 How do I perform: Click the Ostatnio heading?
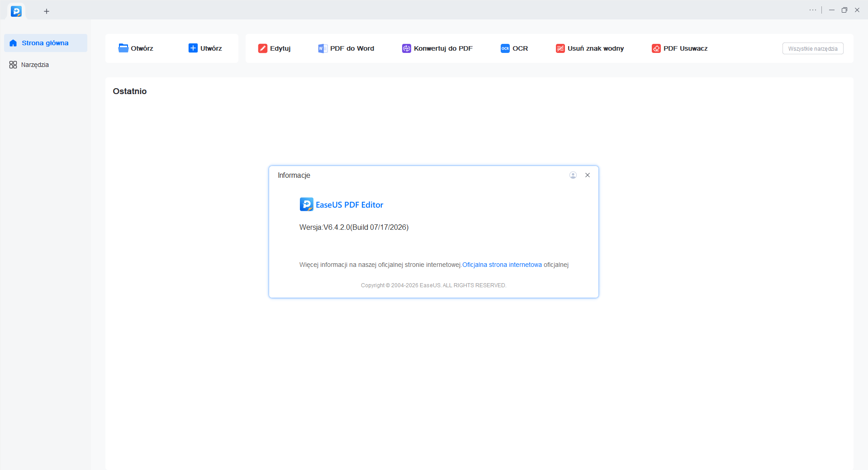tap(130, 91)
